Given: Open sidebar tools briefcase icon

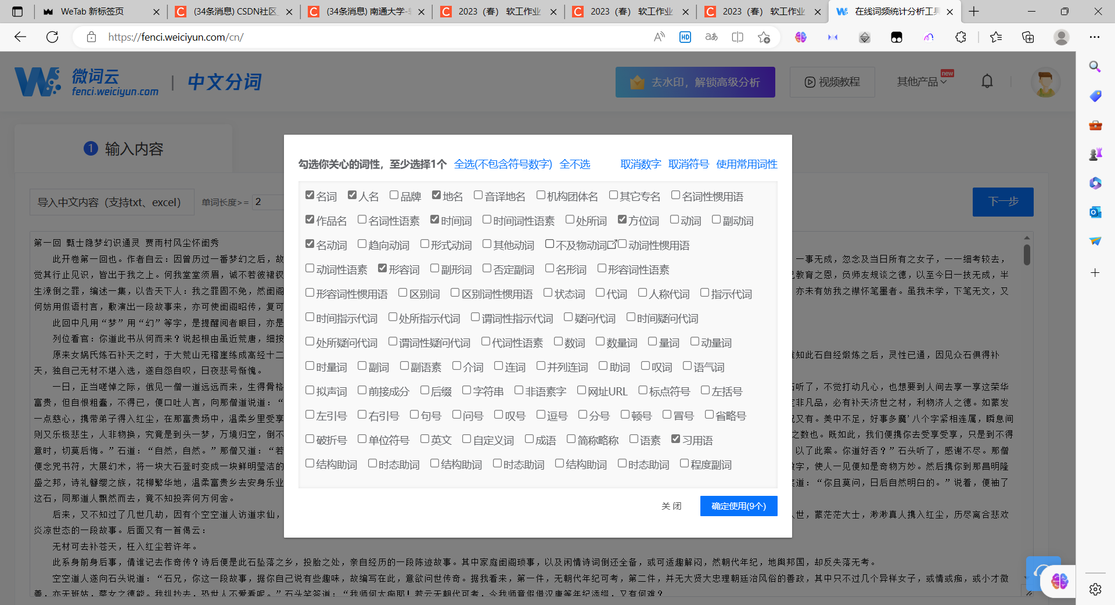Looking at the screenshot, I should pos(1095,125).
